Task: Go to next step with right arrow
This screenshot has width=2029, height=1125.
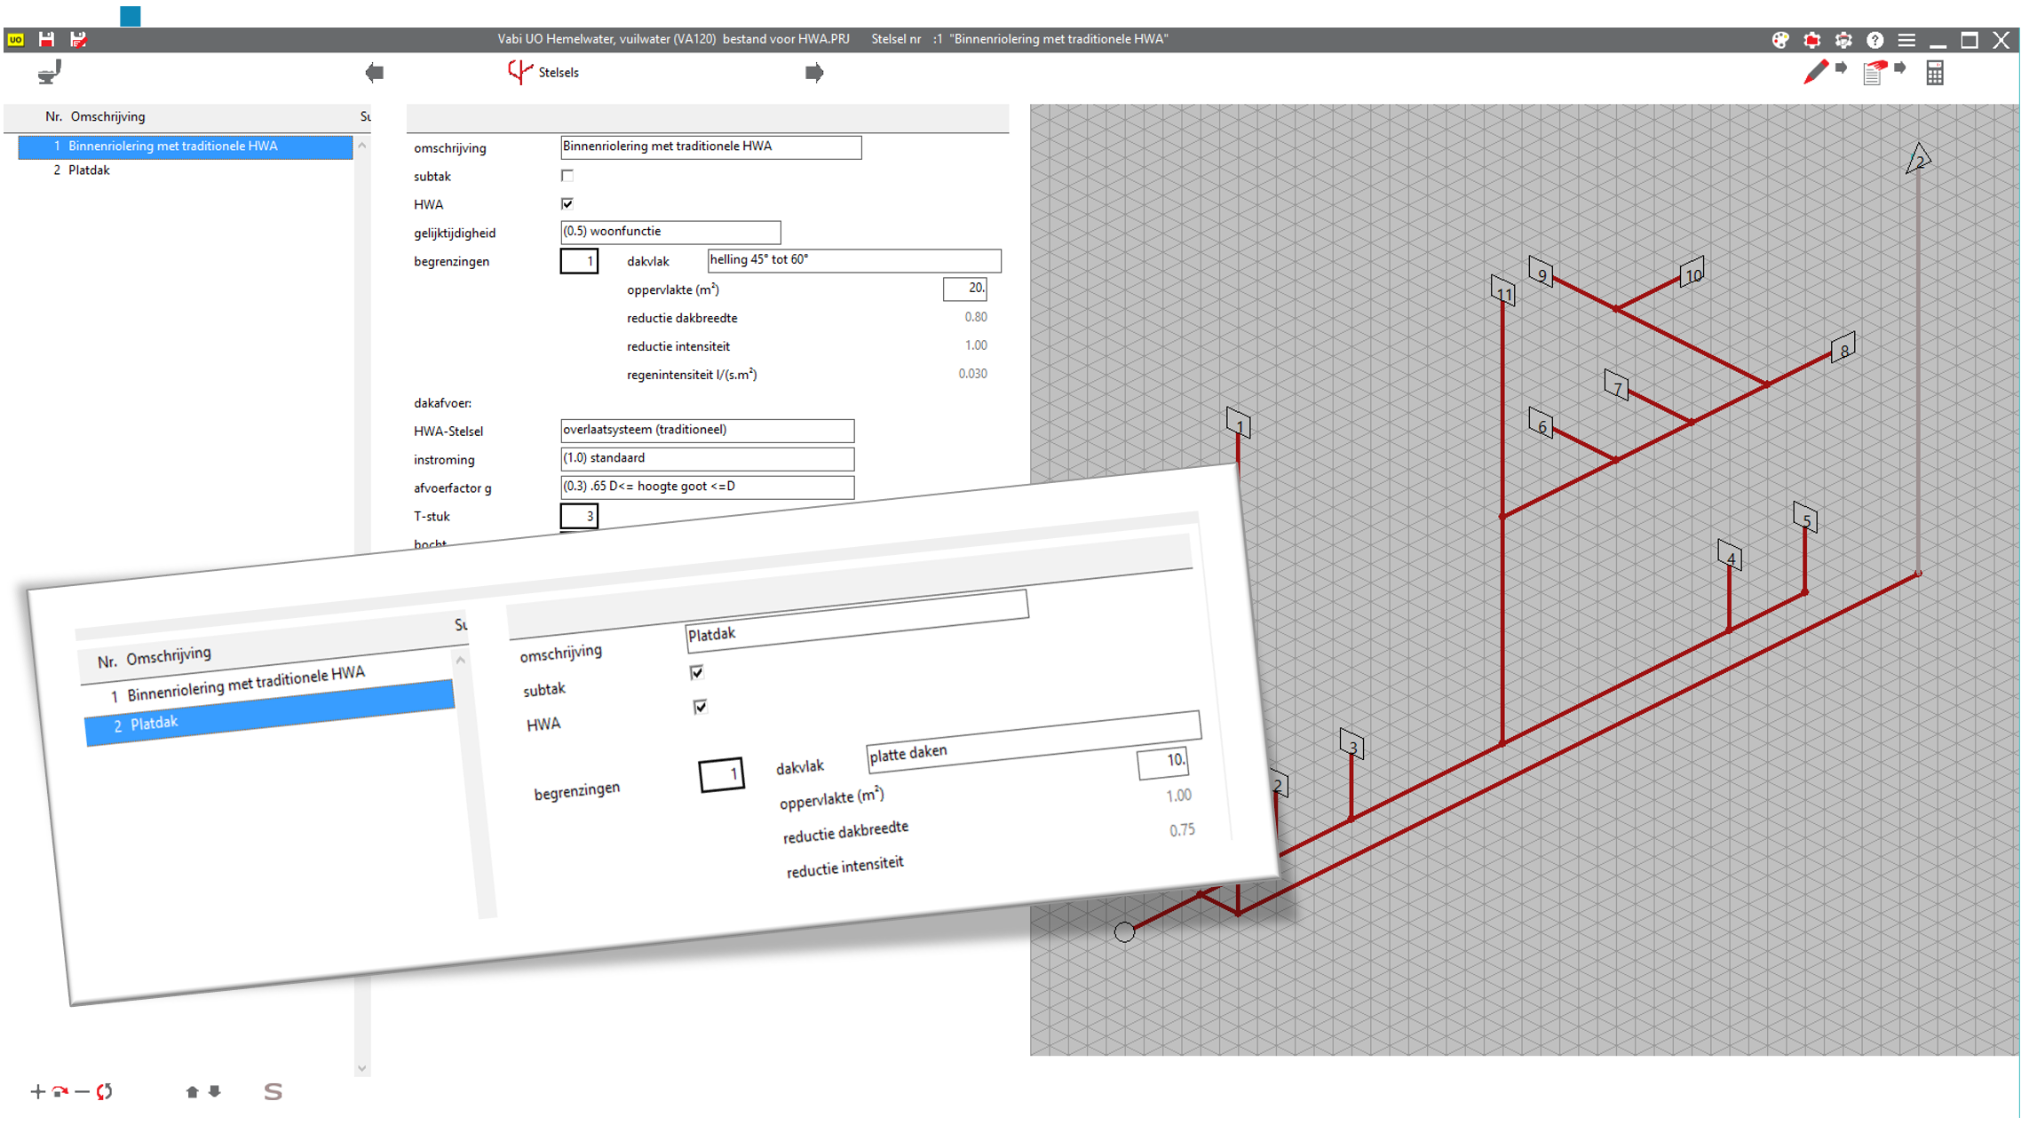Action: click(x=813, y=73)
